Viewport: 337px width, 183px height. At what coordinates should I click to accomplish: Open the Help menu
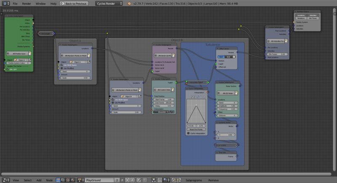click(x=53, y=3)
